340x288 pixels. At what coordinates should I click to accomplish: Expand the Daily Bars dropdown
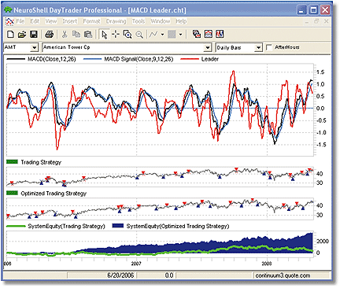pos(258,48)
